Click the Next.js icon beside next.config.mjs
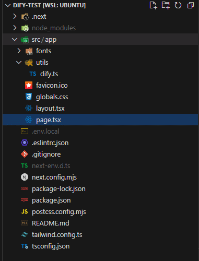 [25, 177]
